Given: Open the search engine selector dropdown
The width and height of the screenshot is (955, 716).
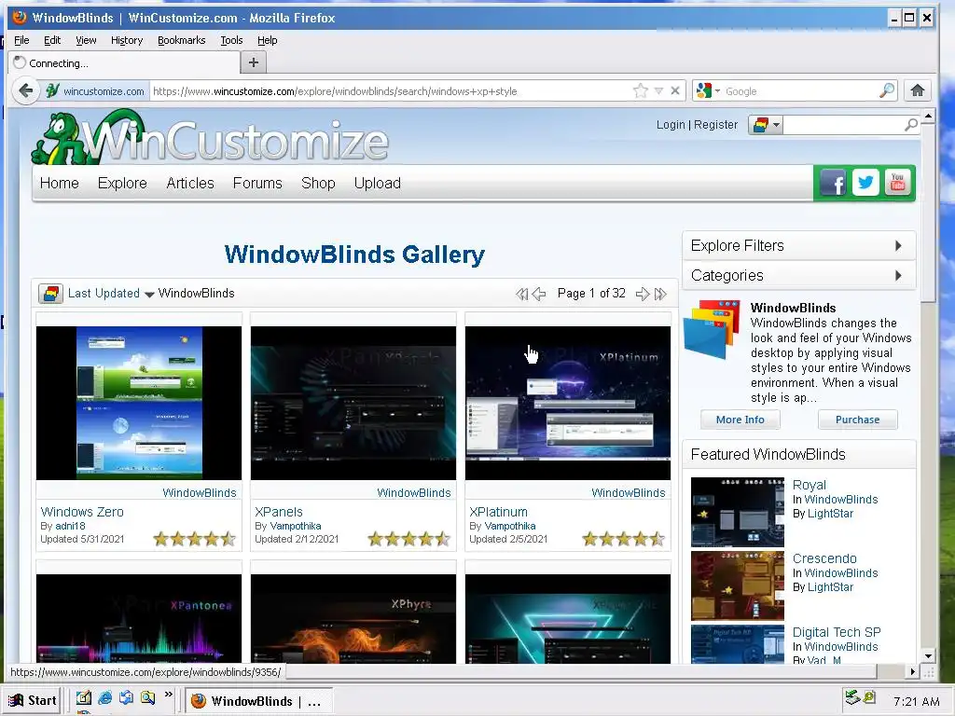Looking at the screenshot, I should pyautogui.click(x=709, y=90).
